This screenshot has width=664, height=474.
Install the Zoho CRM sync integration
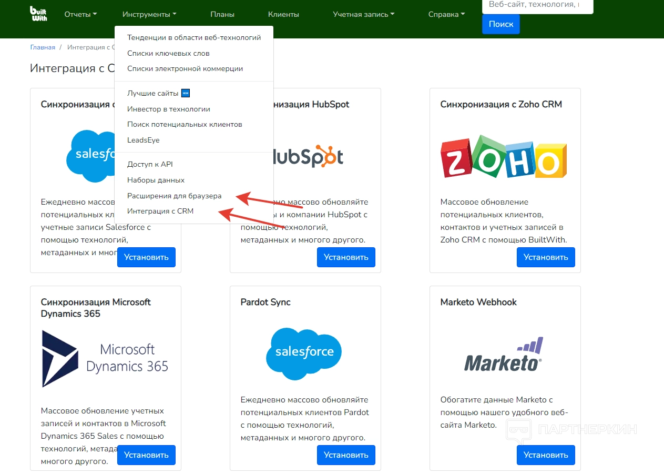pos(546,257)
